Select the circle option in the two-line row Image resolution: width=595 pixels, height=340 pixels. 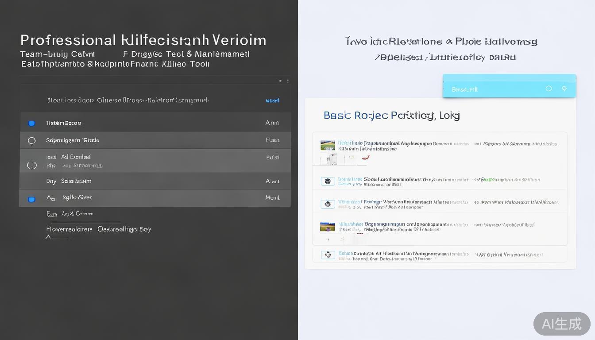click(x=32, y=165)
